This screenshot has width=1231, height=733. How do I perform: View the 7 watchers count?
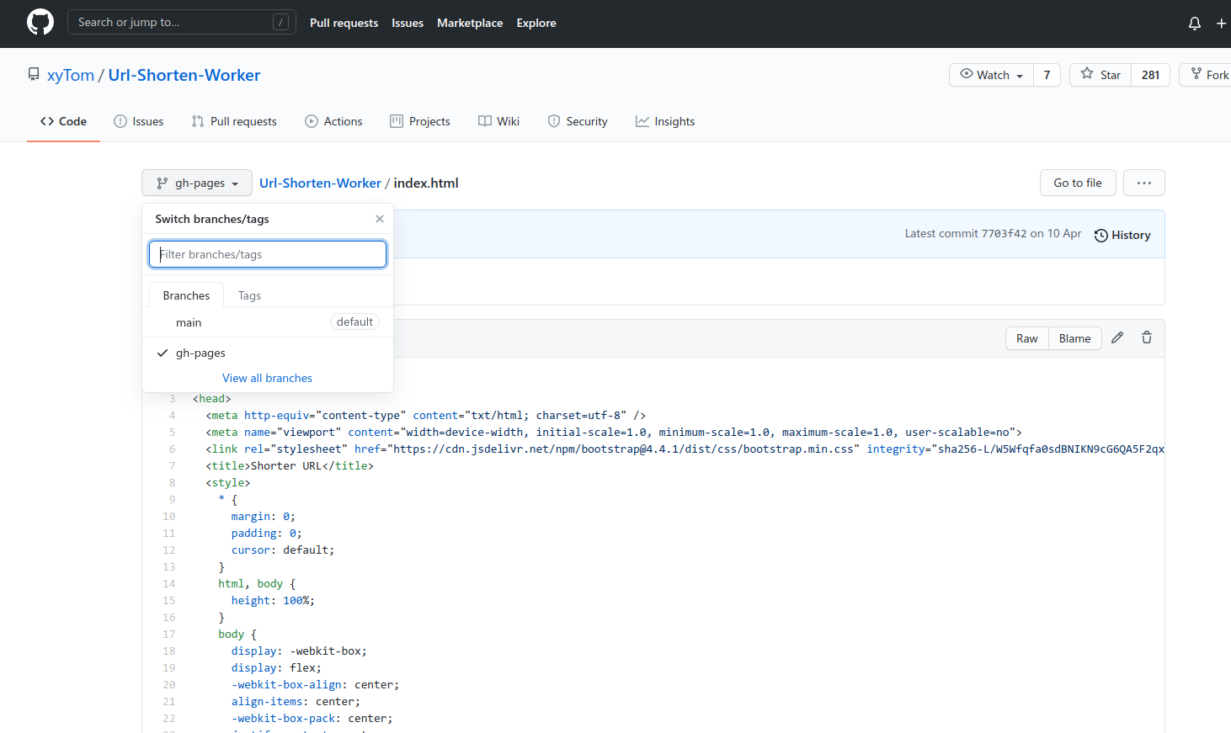tap(1047, 75)
